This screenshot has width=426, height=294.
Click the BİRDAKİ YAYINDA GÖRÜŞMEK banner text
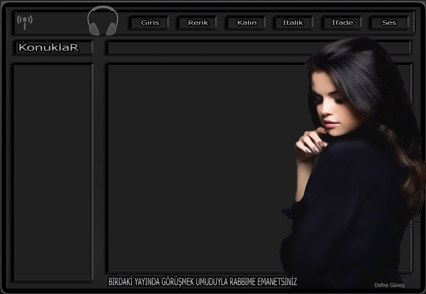pos(202,282)
